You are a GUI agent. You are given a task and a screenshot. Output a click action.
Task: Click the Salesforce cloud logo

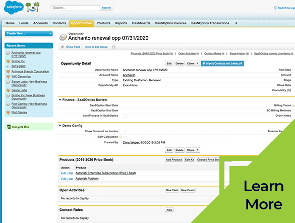click(14, 8)
